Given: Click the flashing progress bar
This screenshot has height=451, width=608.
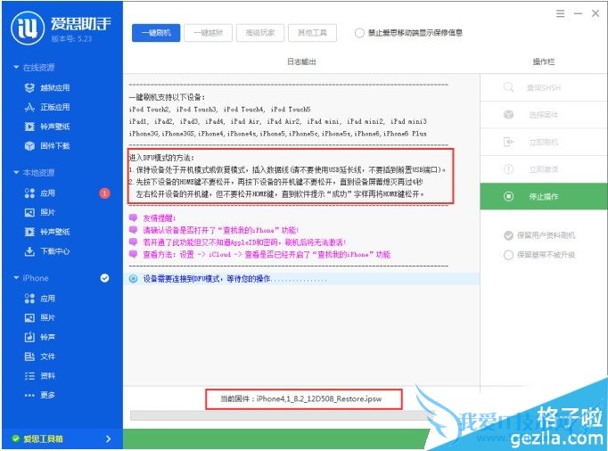Looking at the screenshot, I should tap(282, 415).
